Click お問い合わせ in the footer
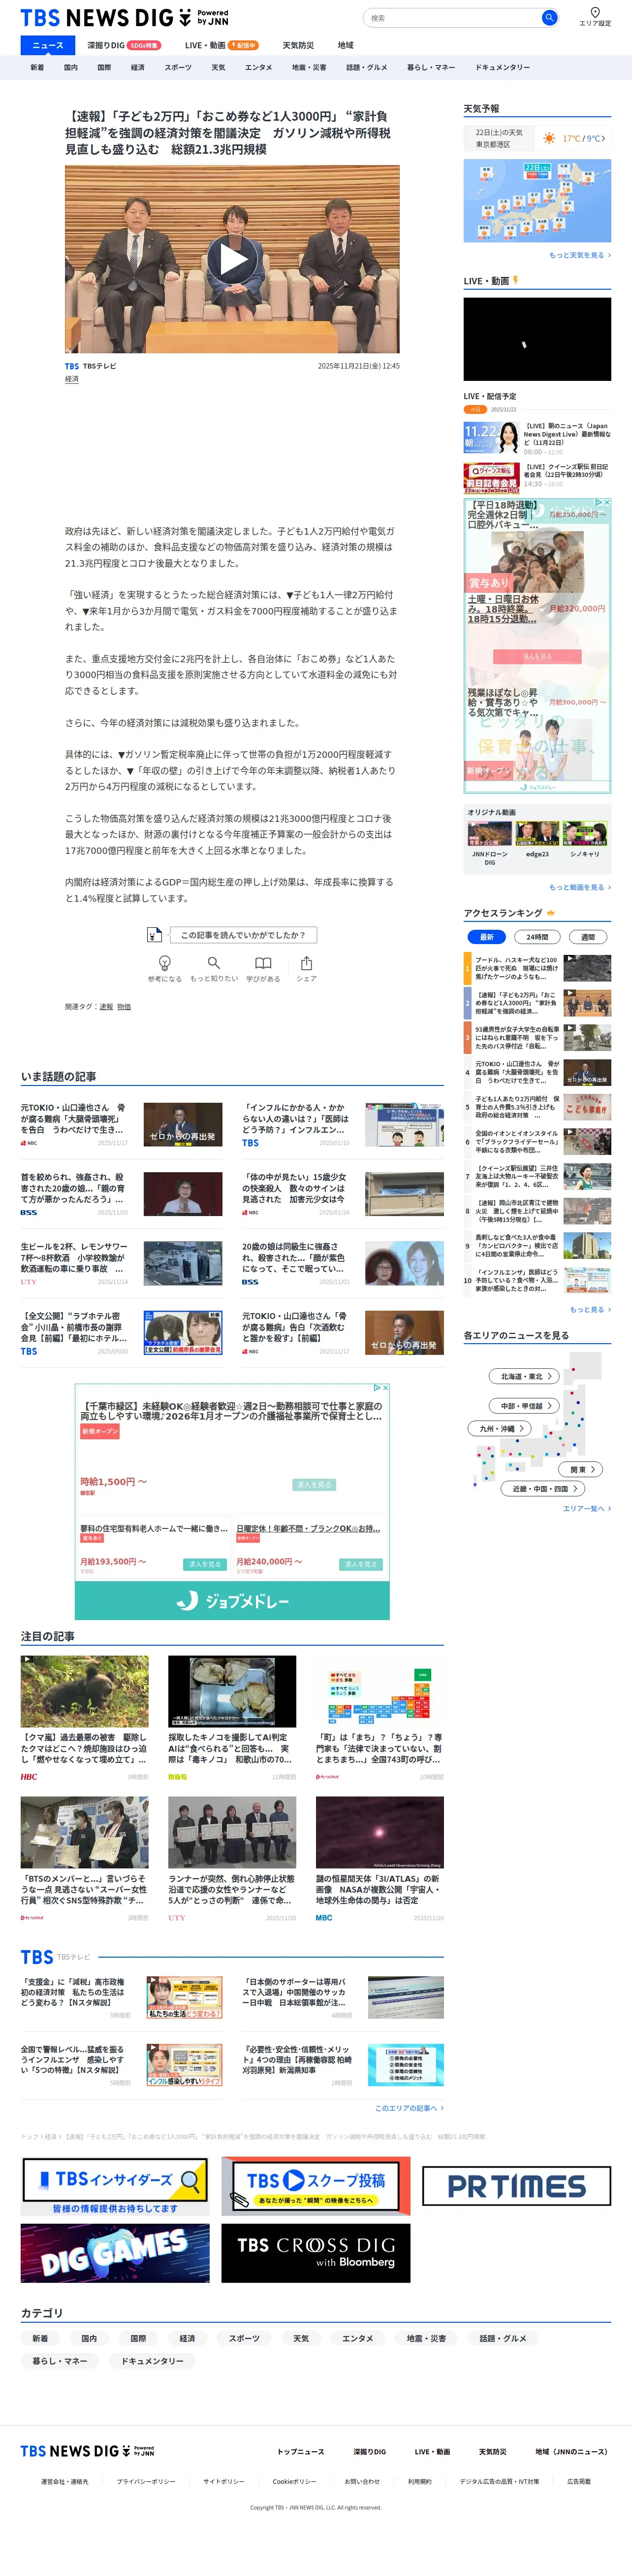 click(362, 2481)
